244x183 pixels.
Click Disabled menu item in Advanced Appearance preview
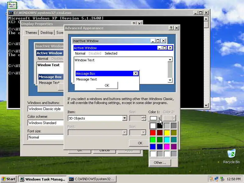point(95,53)
